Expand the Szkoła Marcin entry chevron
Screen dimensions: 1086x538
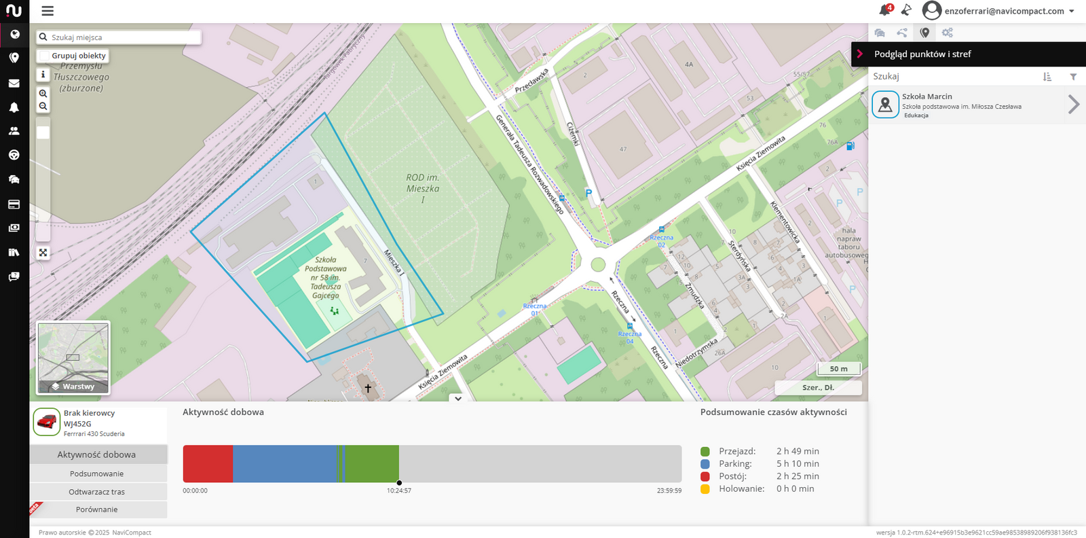[1073, 105]
